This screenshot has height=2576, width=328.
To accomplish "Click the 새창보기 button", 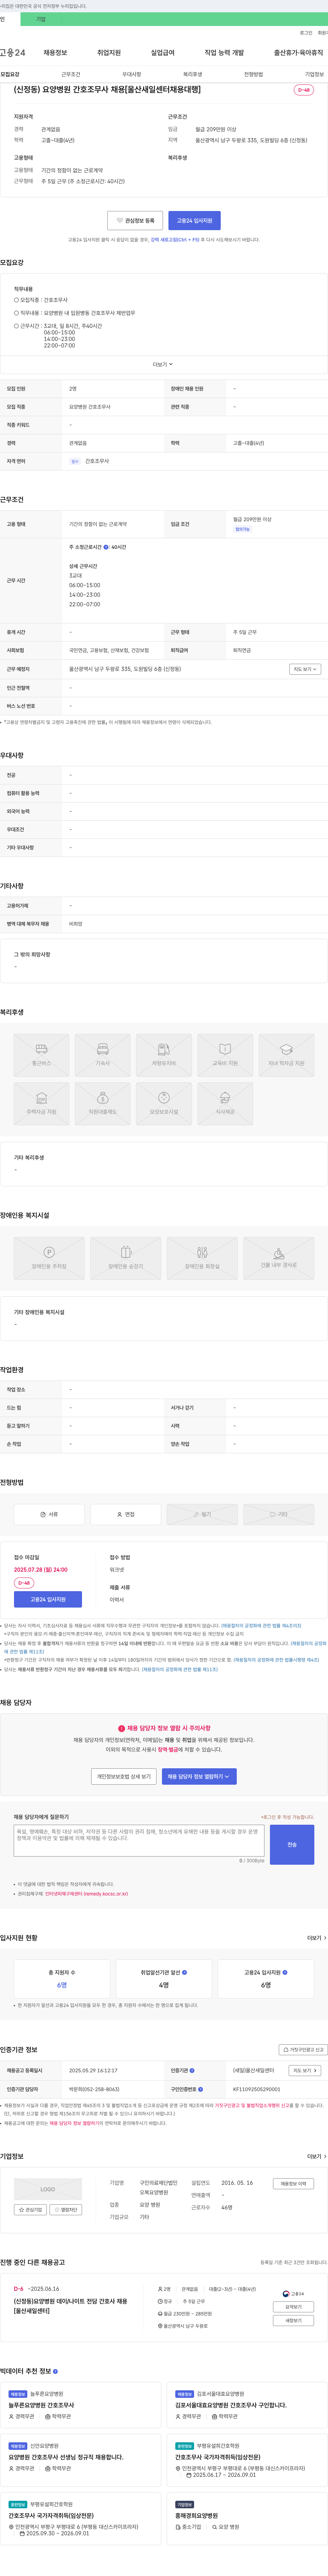I will (x=293, y=2320).
